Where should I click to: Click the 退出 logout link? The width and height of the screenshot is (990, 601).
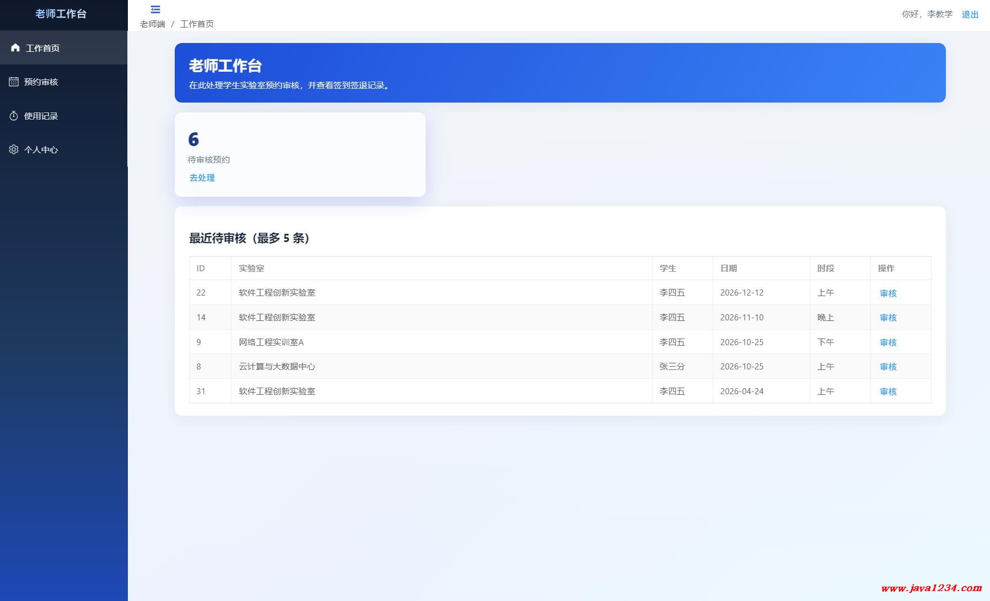pyautogui.click(x=970, y=14)
